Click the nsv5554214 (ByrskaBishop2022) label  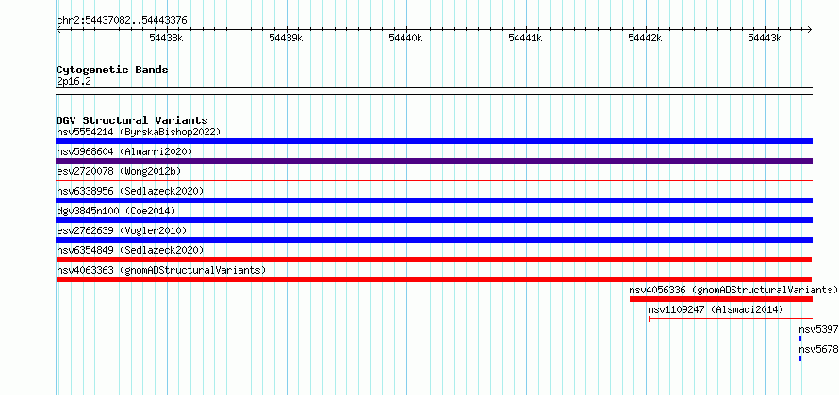[x=139, y=132]
